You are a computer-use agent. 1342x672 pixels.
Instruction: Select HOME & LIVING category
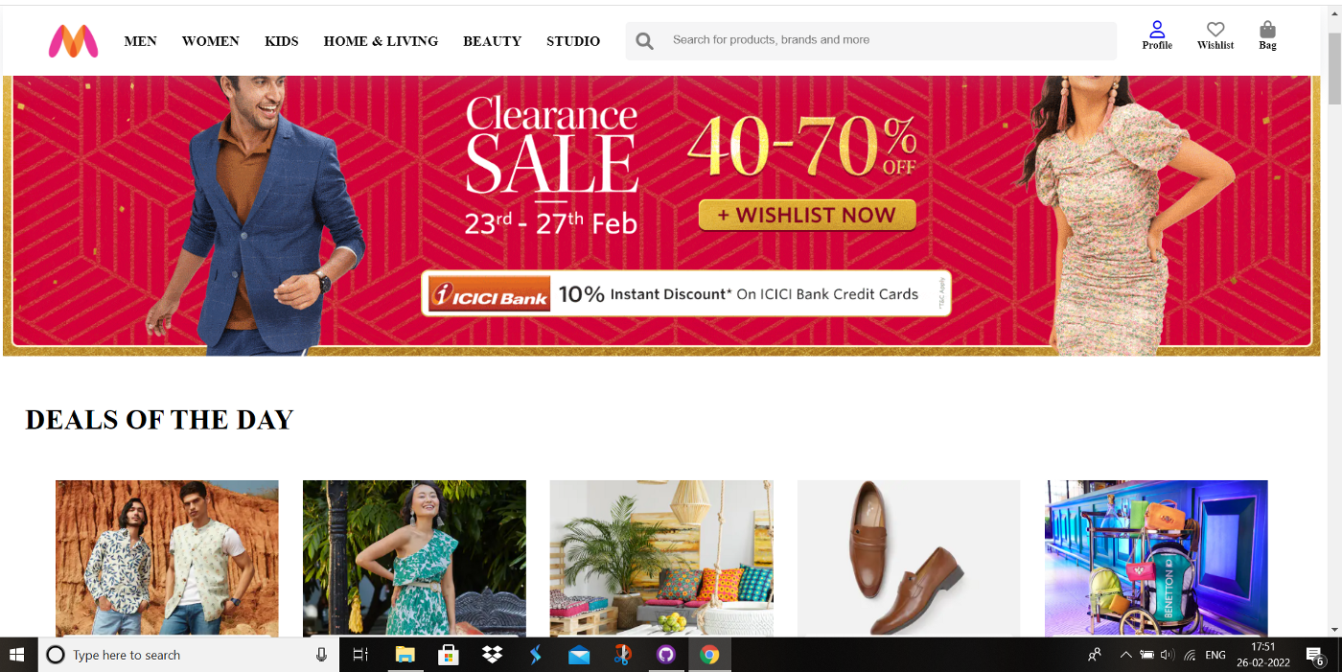tap(381, 41)
